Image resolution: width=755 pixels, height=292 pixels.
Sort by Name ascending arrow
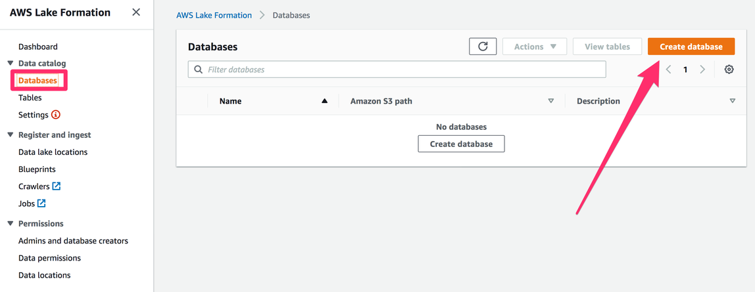click(324, 101)
